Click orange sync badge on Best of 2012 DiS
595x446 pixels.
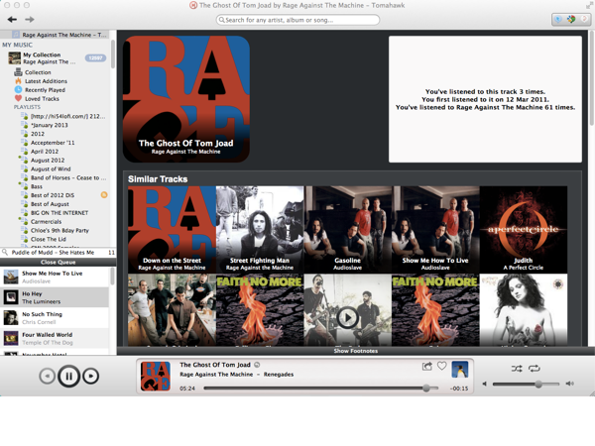click(x=103, y=195)
